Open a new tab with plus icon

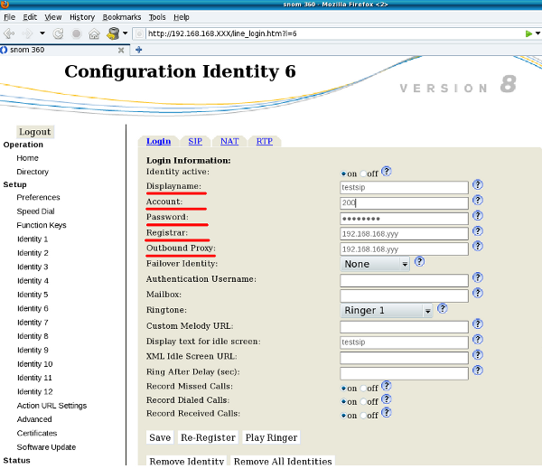click(x=138, y=50)
